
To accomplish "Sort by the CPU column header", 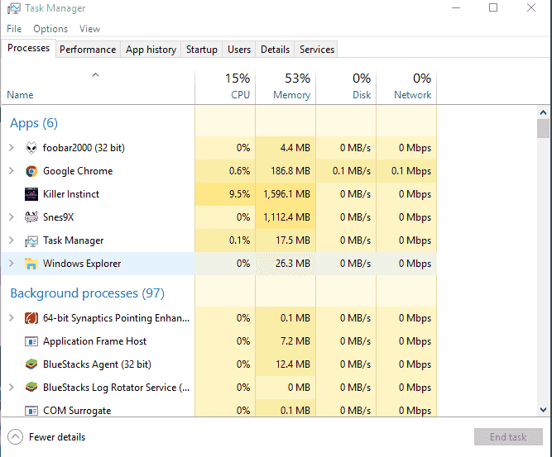I will coord(225,86).
